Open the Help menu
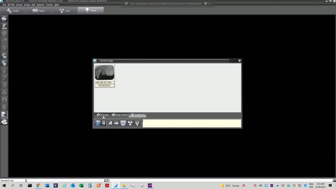 point(56,5)
